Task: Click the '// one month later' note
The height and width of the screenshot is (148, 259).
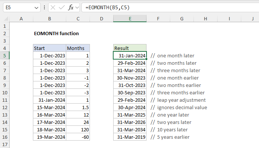Action: point(172,55)
